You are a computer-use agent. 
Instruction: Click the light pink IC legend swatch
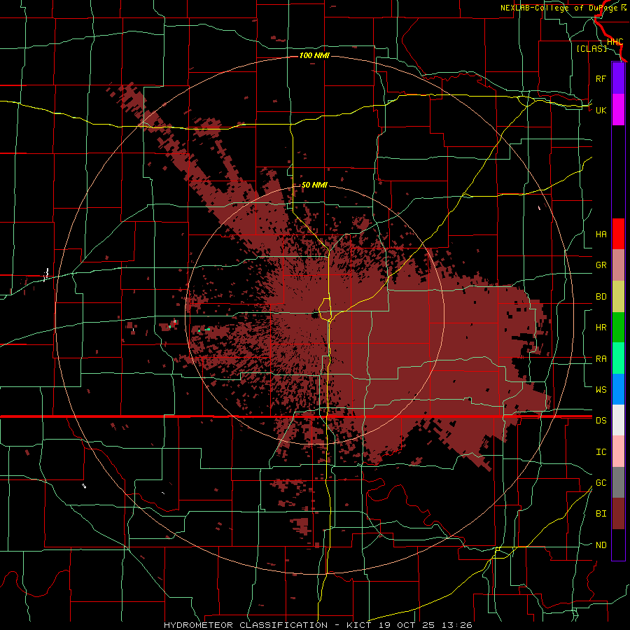point(618,451)
